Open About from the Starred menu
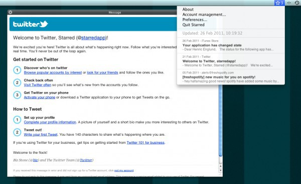 click(x=188, y=9)
